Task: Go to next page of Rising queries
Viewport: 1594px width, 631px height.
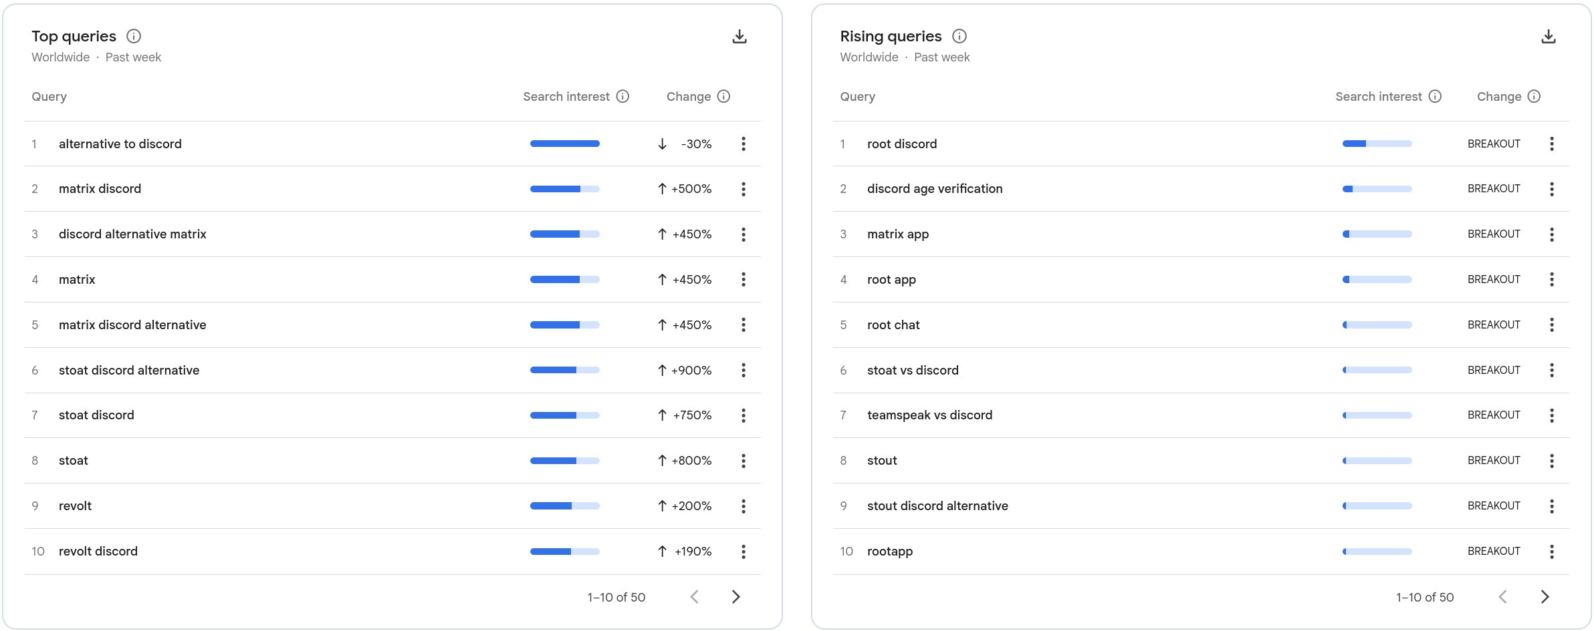Action: tap(1545, 597)
